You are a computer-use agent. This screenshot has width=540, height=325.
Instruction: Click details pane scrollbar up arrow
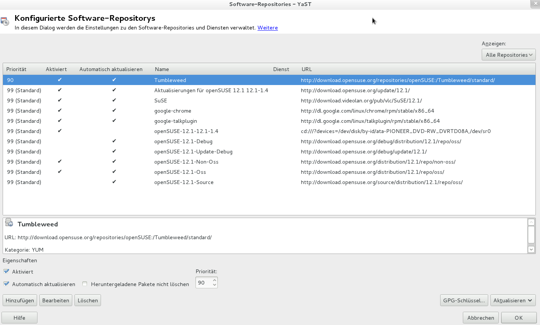coord(531,222)
